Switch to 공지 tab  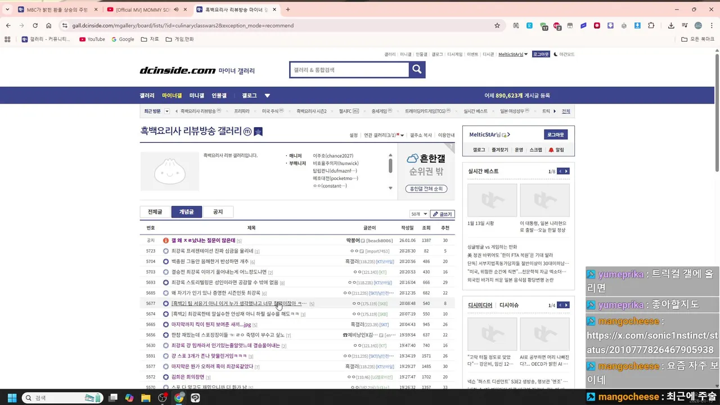click(218, 212)
